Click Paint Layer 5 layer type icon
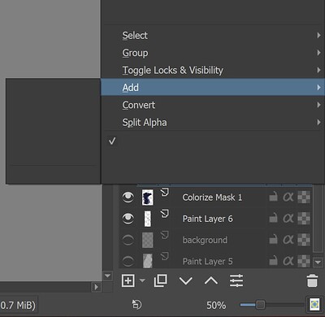 pyautogui.click(x=164, y=256)
